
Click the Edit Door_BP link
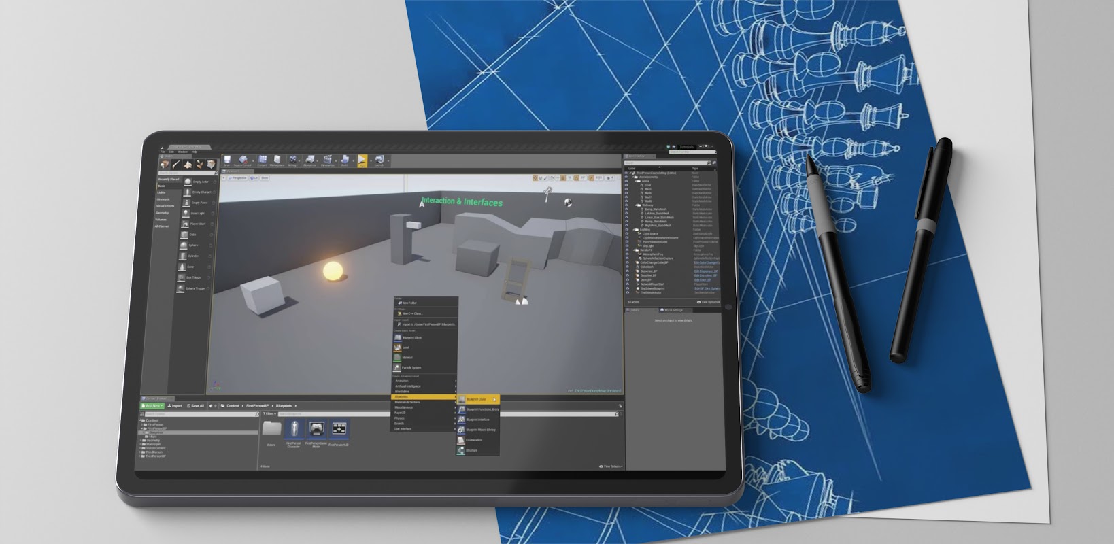tap(703, 280)
